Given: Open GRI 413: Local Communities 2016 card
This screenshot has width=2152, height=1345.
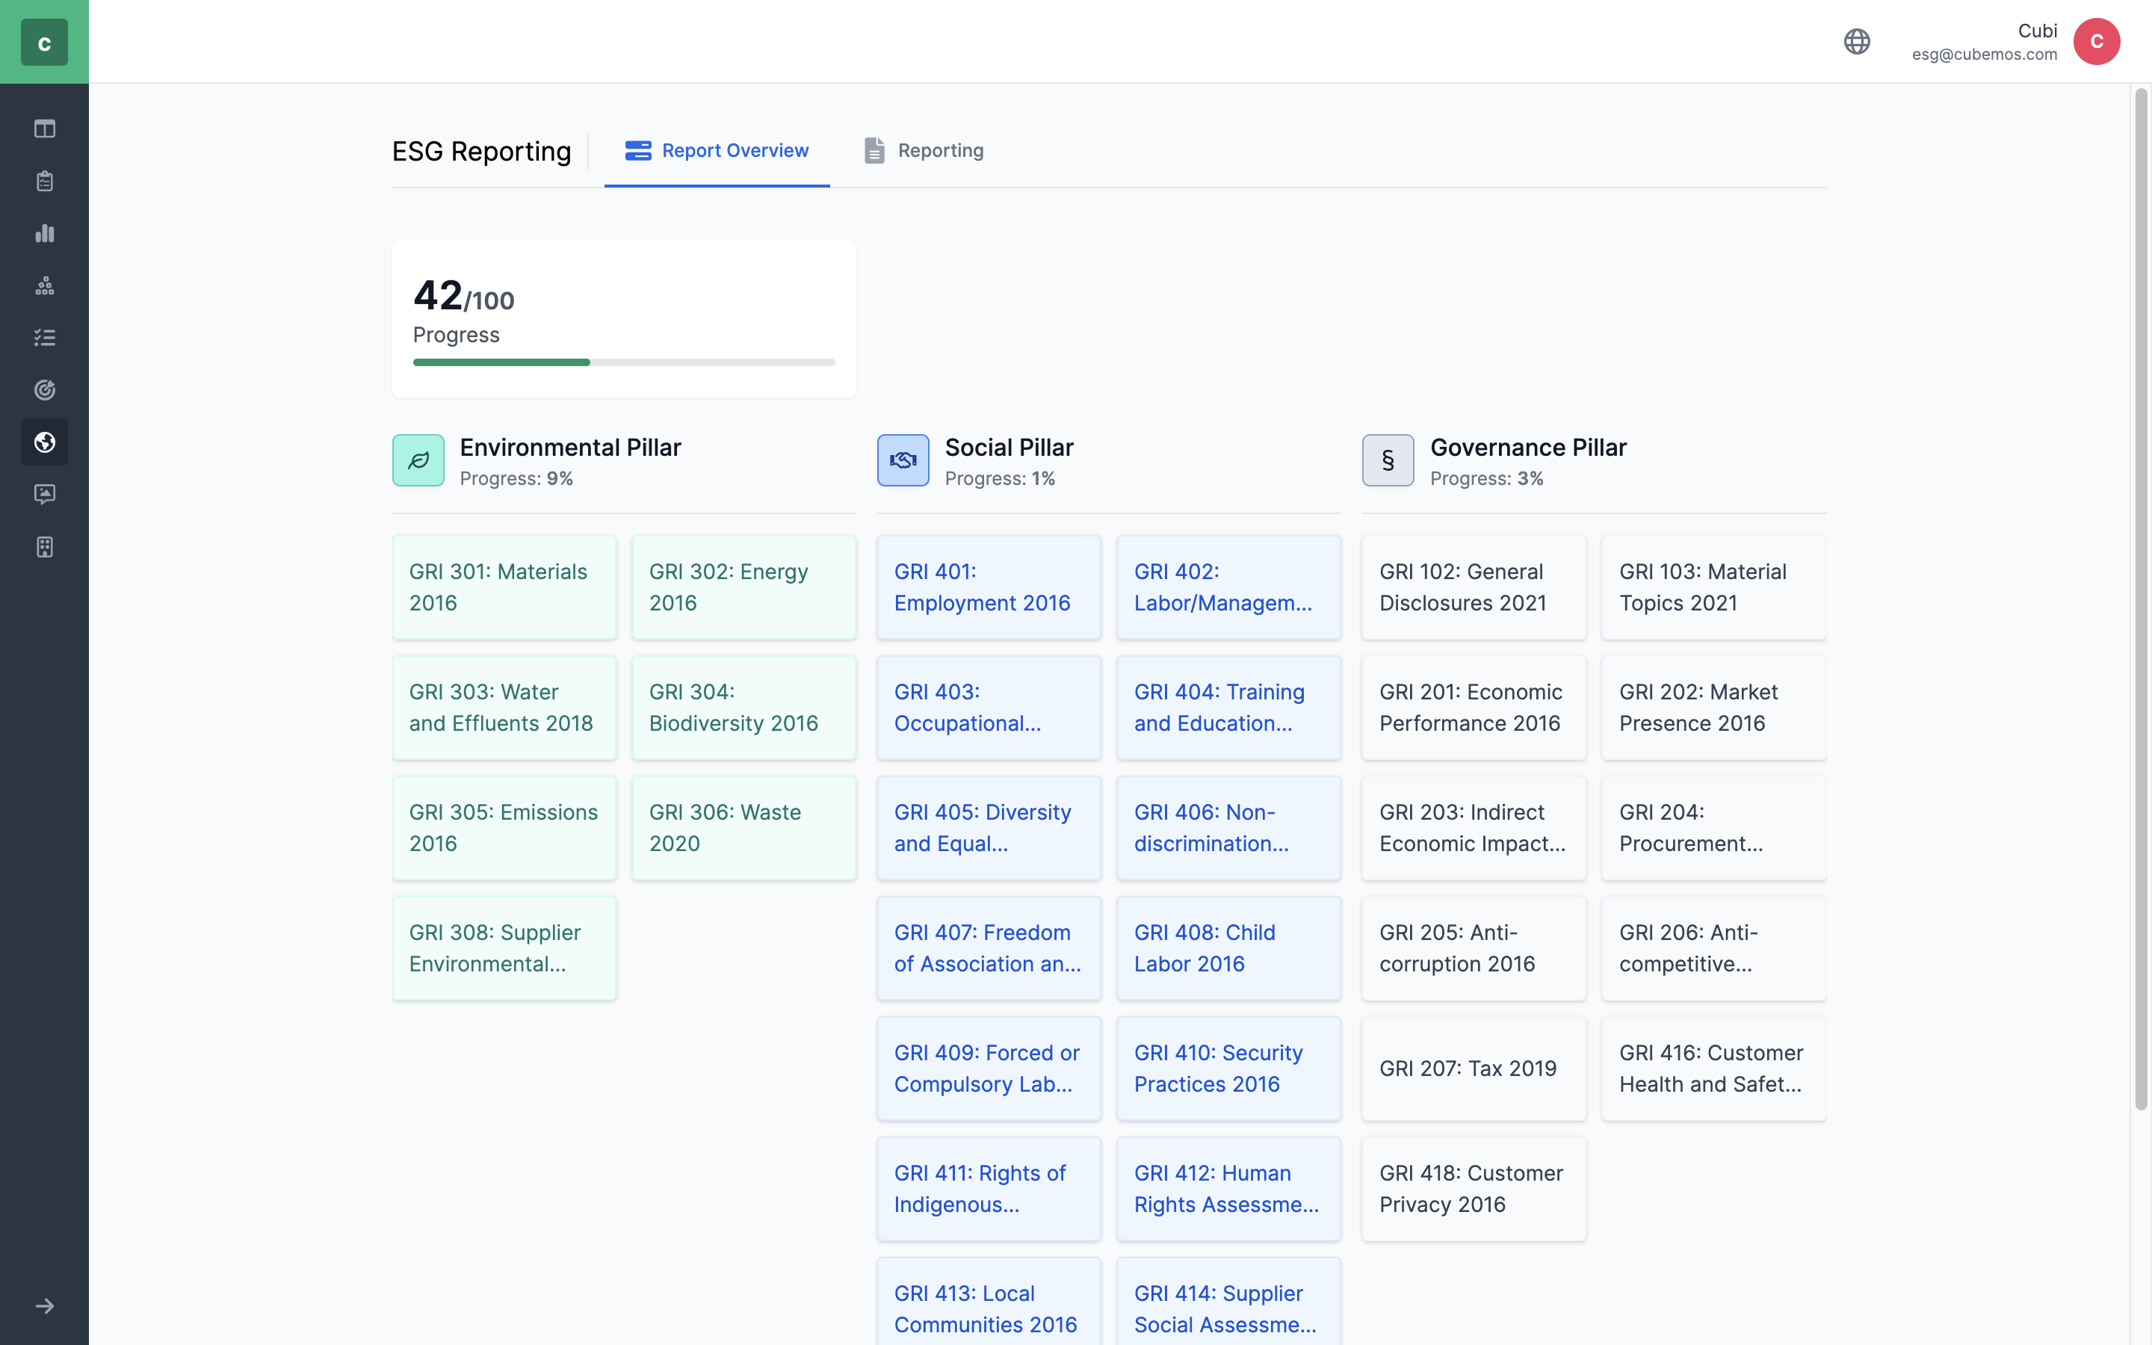Looking at the screenshot, I should point(989,1302).
